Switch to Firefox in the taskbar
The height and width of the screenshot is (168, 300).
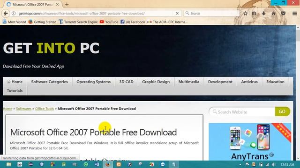pos(108,164)
